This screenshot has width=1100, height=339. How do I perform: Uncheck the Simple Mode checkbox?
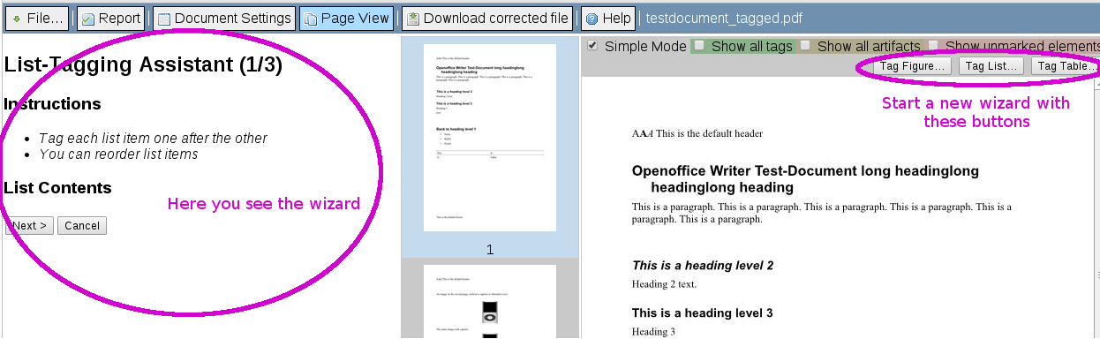pyautogui.click(x=592, y=45)
